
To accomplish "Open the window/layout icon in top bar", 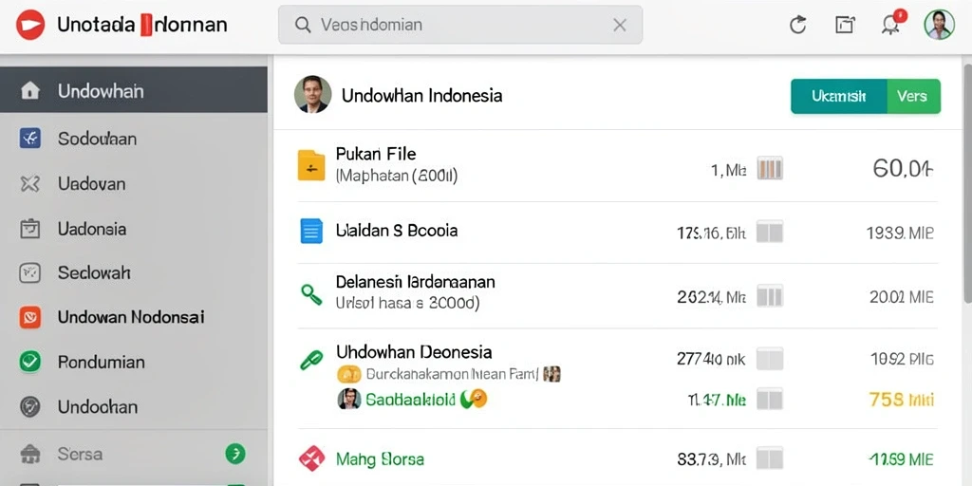I will pyautogui.click(x=845, y=25).
